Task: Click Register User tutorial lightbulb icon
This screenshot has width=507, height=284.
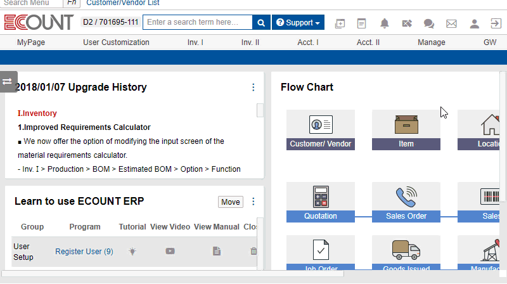Action: pyautogui.click(x=132, y=251)
